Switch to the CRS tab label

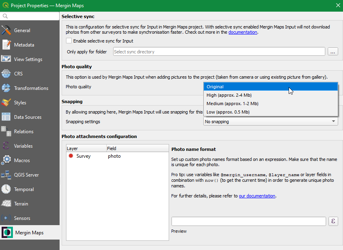[x=19, y=74]
